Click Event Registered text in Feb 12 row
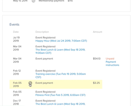This screenshot has width=134, height=106. click(45, 71)
